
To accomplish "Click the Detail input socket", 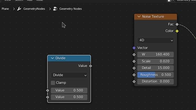I will click(134, 68).
